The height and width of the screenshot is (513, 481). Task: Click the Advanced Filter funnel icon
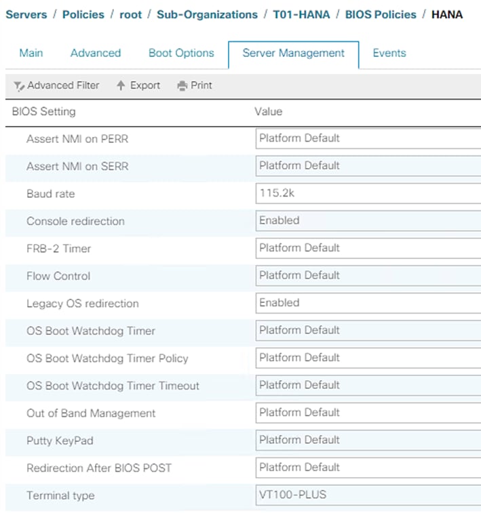coord(19,86)
